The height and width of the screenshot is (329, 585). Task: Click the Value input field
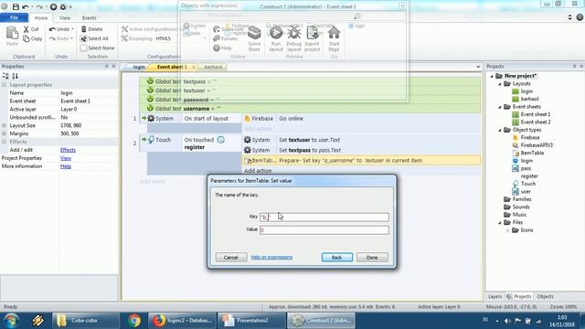[324, 229]
